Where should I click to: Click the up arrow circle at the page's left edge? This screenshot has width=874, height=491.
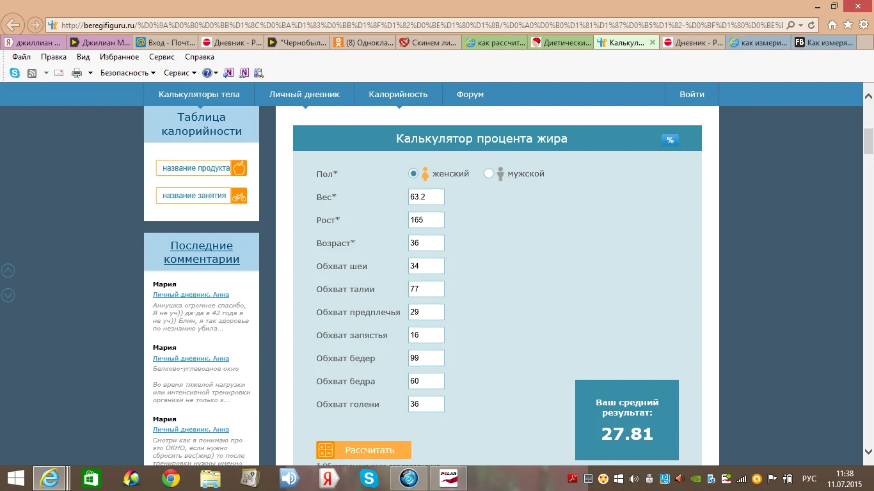pyautogui.click(x=8, y=270)
